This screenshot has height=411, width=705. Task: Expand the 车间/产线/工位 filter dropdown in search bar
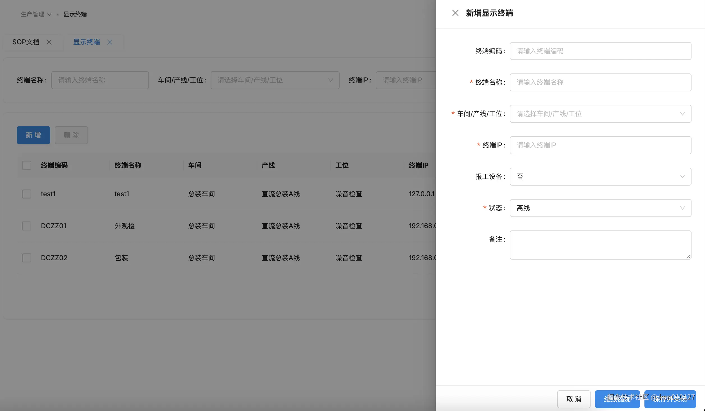[x=275, y=80]
